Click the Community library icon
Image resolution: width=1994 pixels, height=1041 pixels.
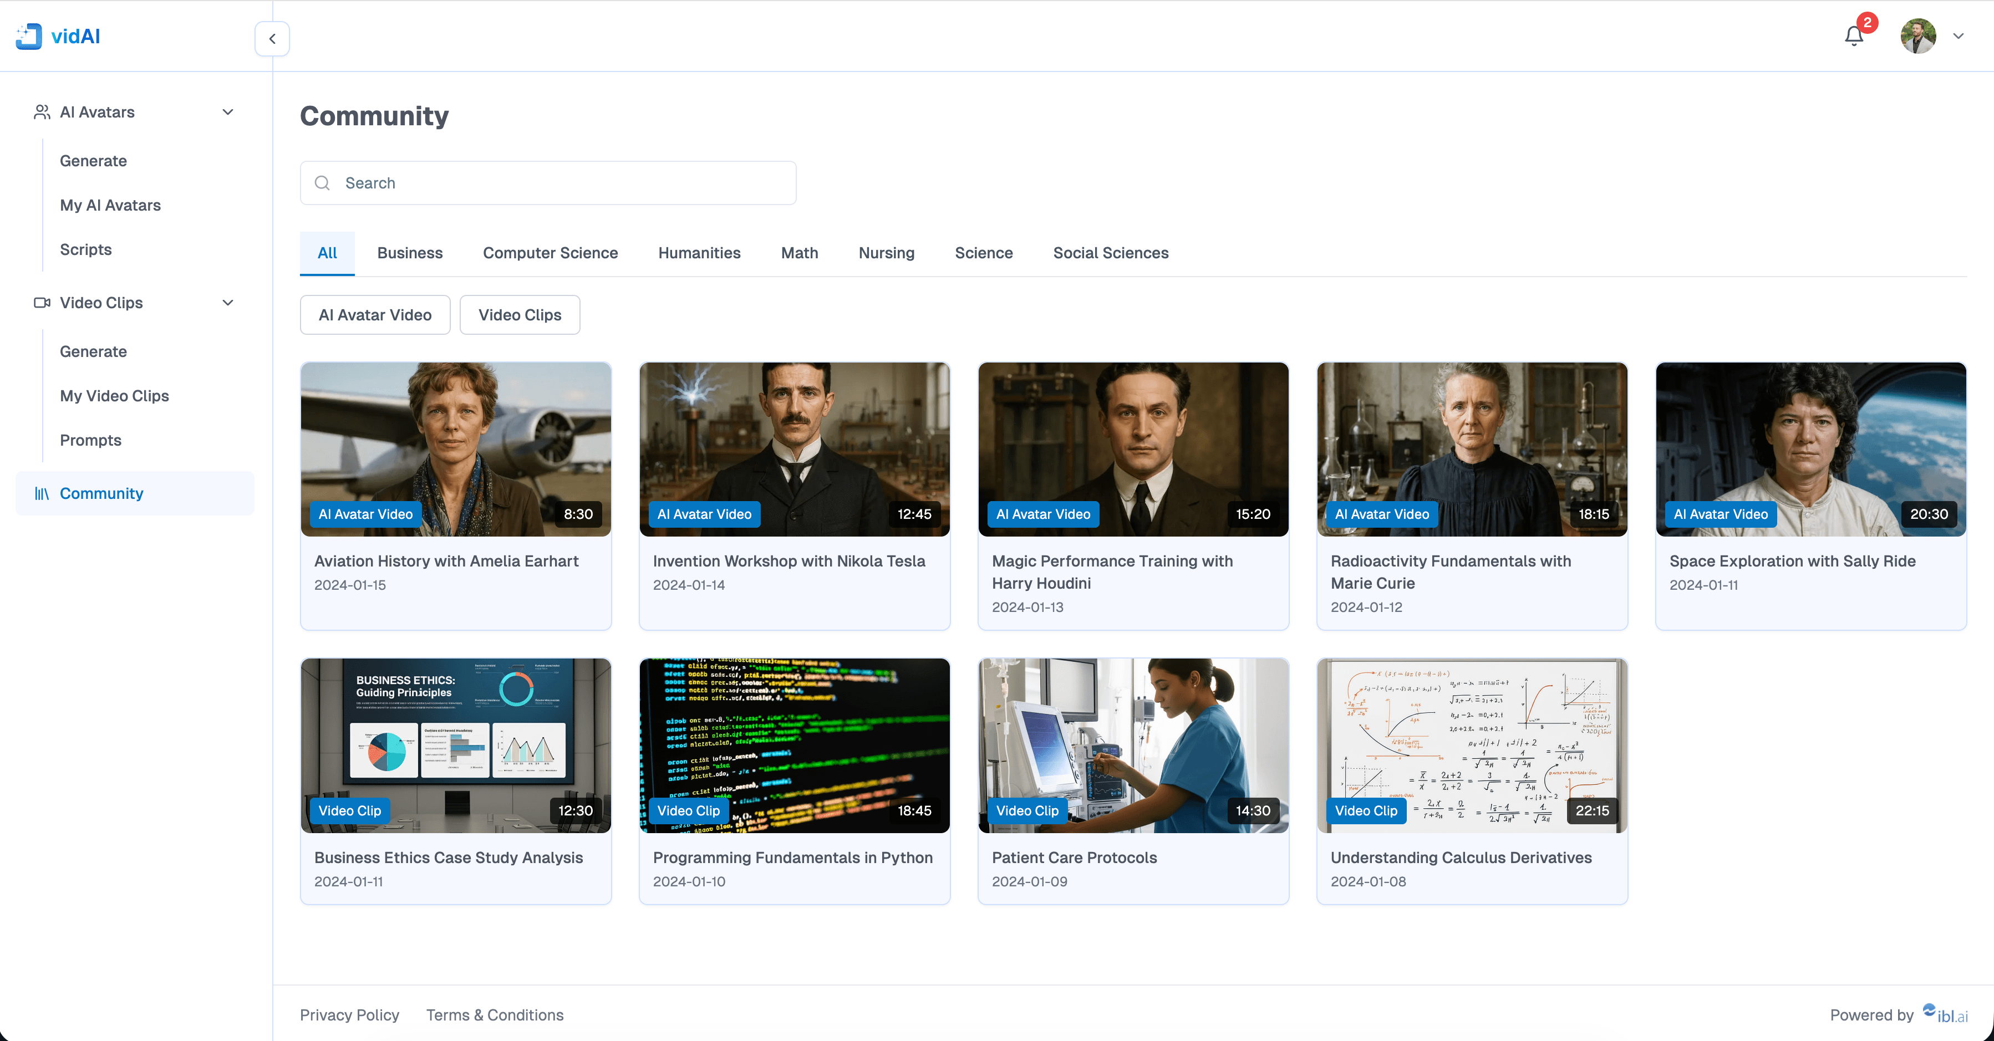tap(42, 494)
